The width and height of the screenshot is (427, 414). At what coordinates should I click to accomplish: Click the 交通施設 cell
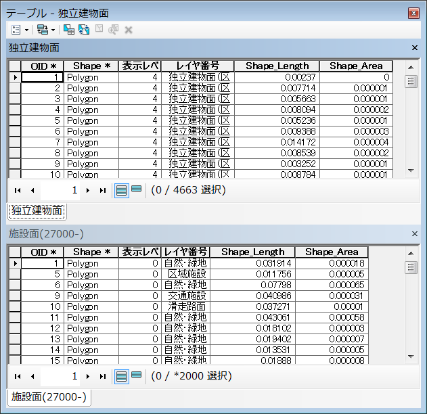point(185,296)
